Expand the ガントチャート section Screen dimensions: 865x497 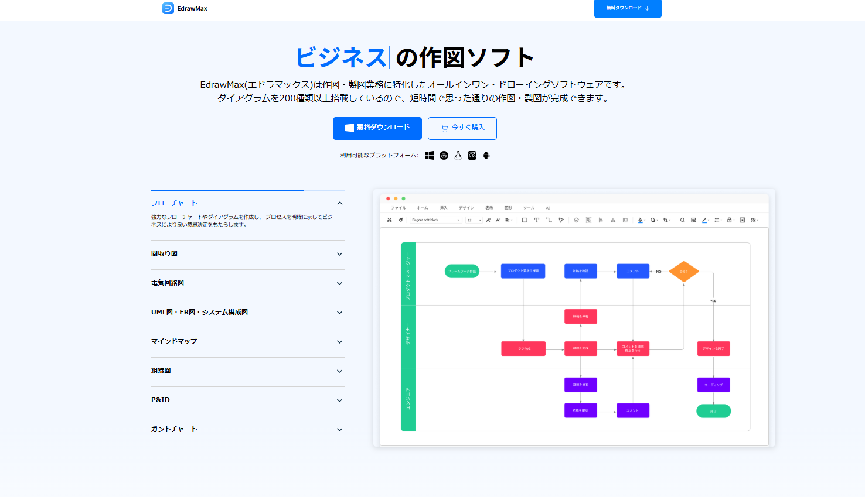(x=248, y=430)
